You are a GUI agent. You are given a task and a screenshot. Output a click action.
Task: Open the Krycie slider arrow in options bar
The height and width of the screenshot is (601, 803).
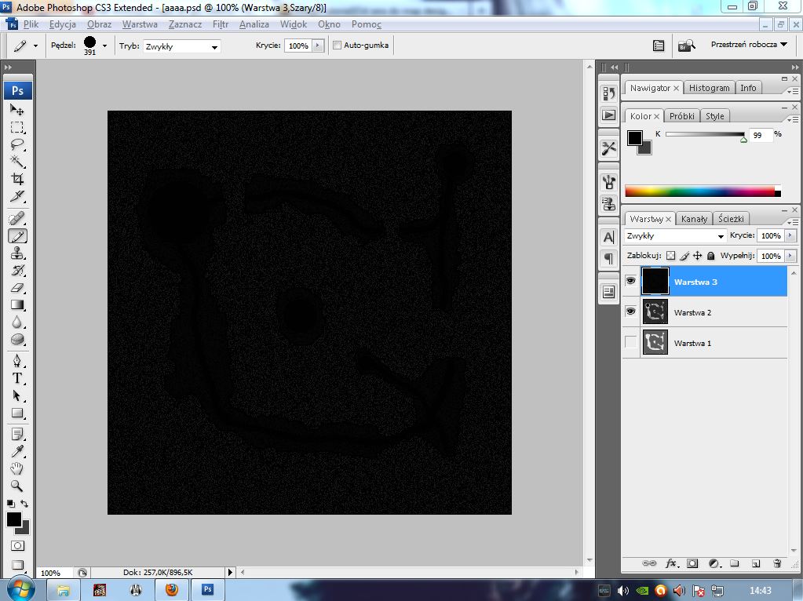pyautogui.click(x=318, y=46)
